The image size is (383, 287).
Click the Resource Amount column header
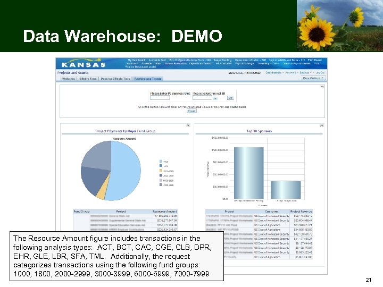pyautogui.click(x=164, y=212)
